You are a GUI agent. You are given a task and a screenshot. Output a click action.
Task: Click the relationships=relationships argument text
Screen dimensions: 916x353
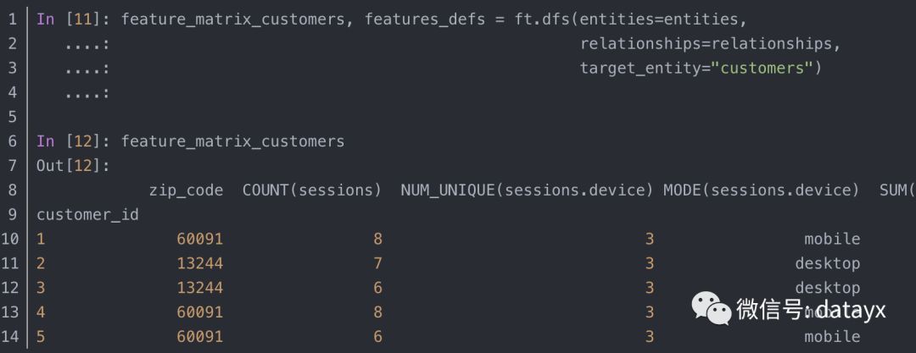coord(710,44)
